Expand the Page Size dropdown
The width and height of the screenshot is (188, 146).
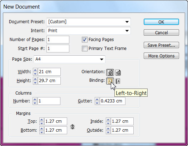pyautogui.click(x=70, y=59)
